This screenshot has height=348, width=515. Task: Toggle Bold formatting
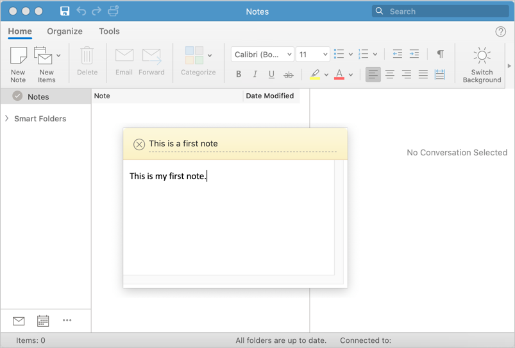click(239, 74)
